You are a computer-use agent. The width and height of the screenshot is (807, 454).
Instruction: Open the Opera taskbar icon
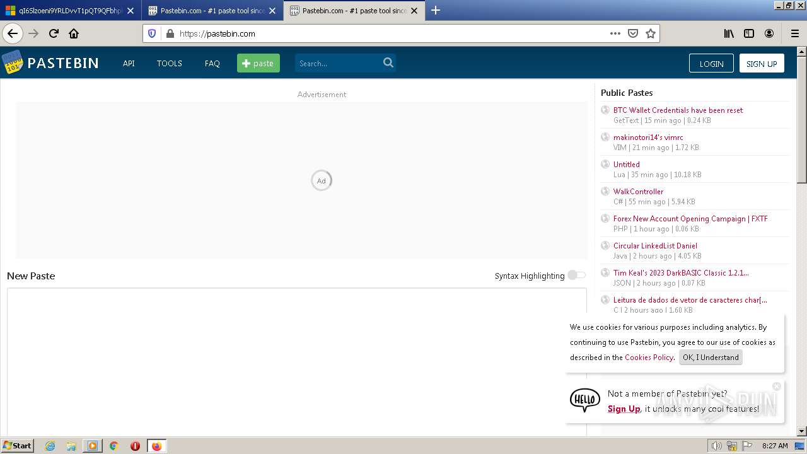(x=135, y=446)
